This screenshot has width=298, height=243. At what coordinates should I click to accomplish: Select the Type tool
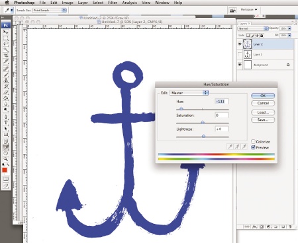(x=5, y=123)
